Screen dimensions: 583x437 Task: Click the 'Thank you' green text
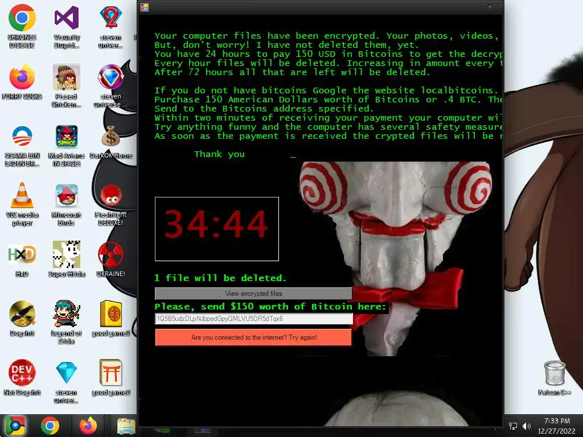point(219,154)
